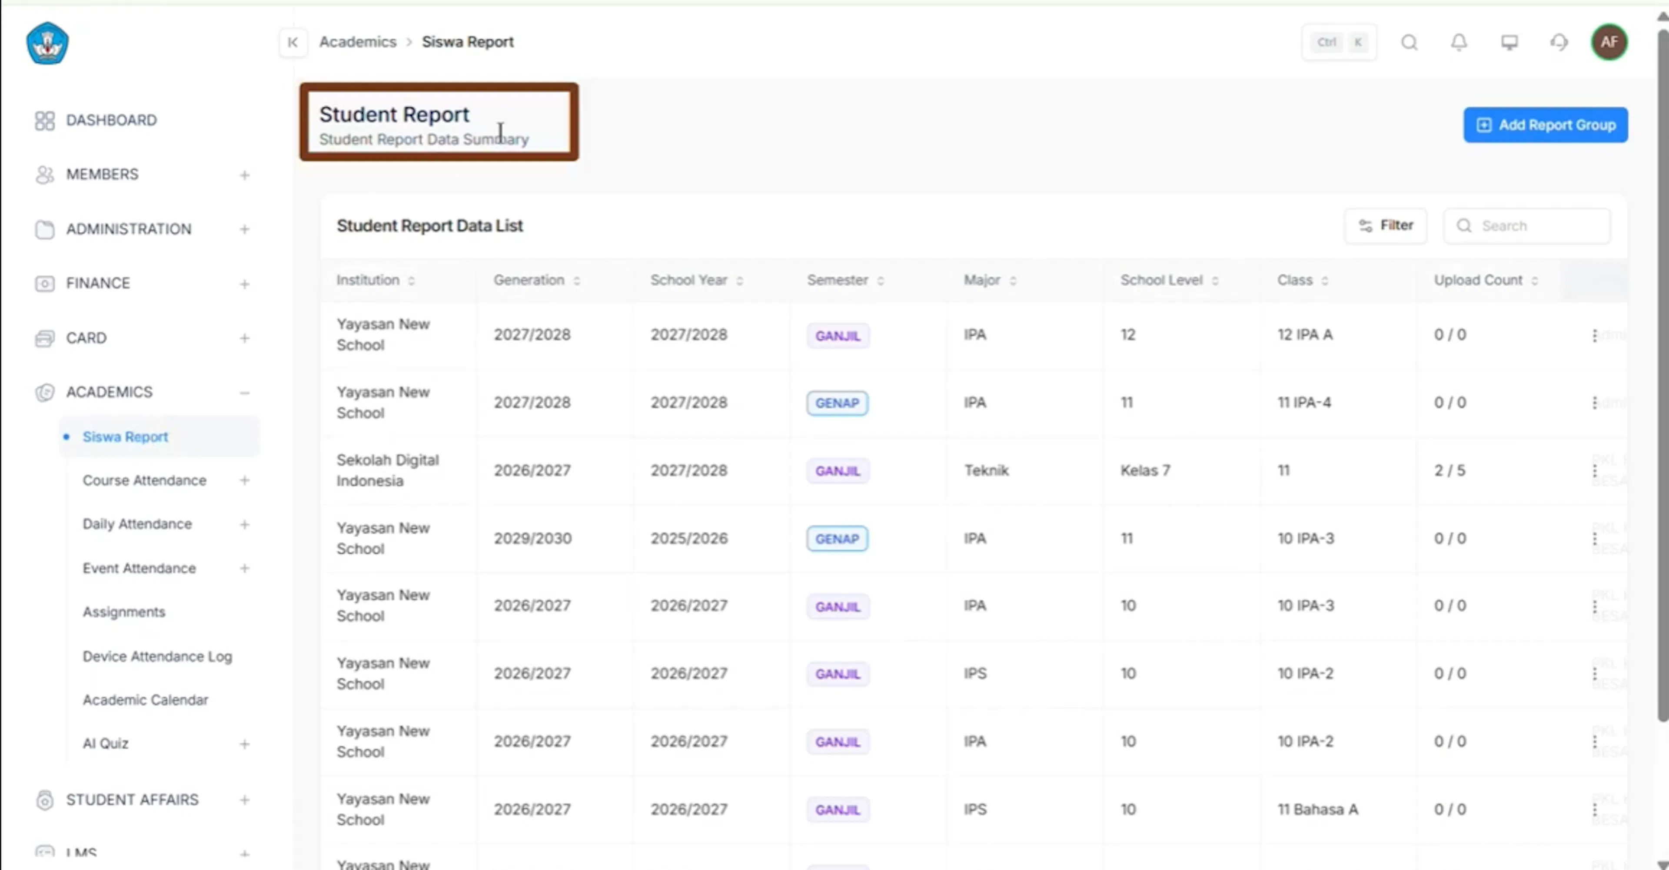Open the search magnifier icon in header
Image resolution: width=1669 pixels, height=870 pixels.
tap(1409, 43)
